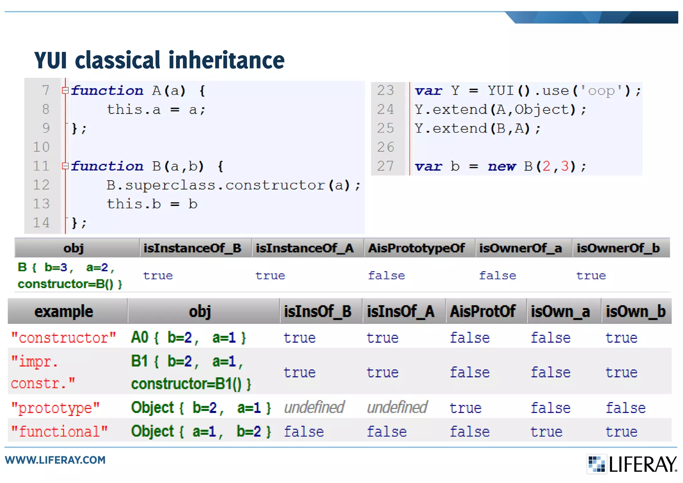The width and height of the screenshot is (683, 483).
Task: Collapse the function A code fold marker
Action: [x=65, y=90]
